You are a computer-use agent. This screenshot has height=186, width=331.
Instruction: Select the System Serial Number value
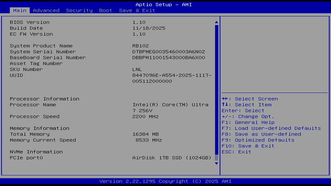point(169,52)
